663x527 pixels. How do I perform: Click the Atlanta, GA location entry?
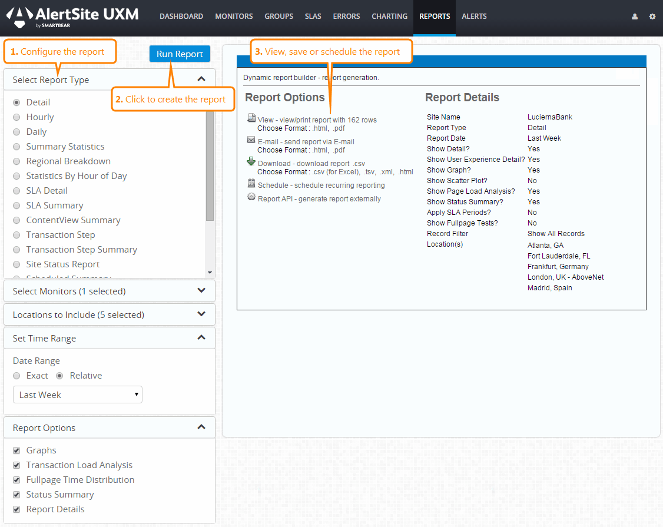click(545, 246)
